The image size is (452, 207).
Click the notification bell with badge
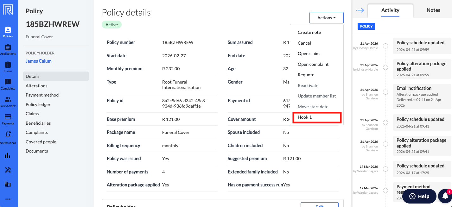(x=445, y=196)
